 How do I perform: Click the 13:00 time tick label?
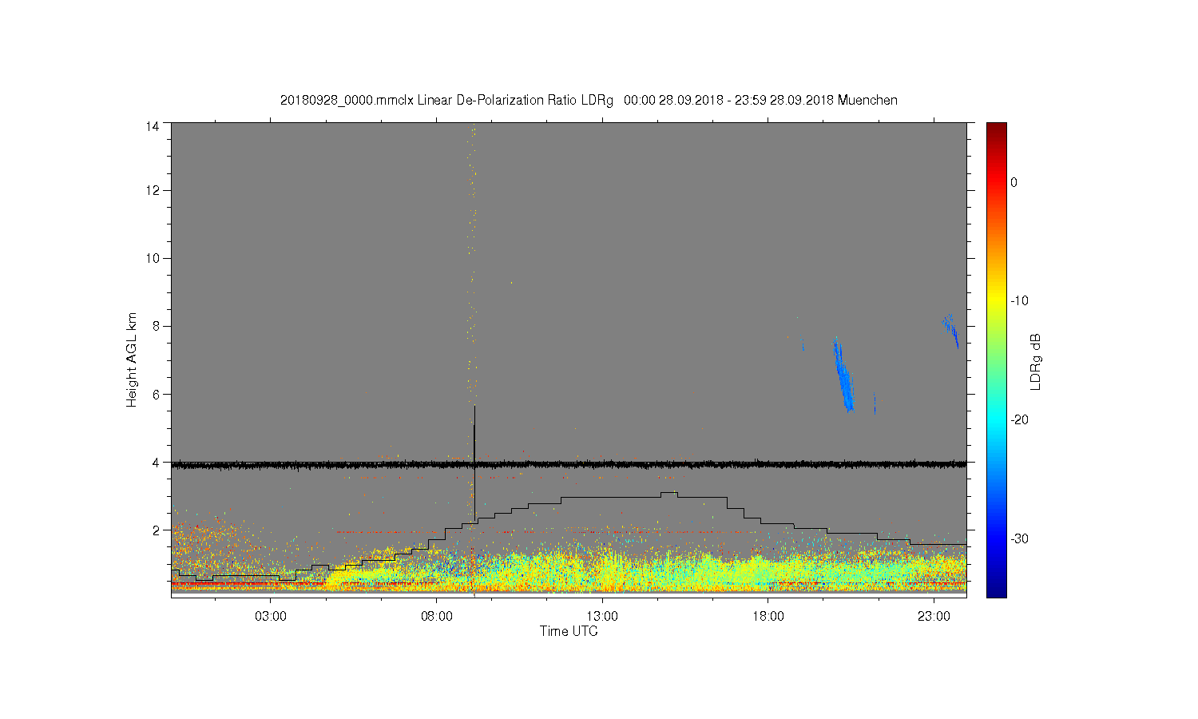(x=602, y=617)
